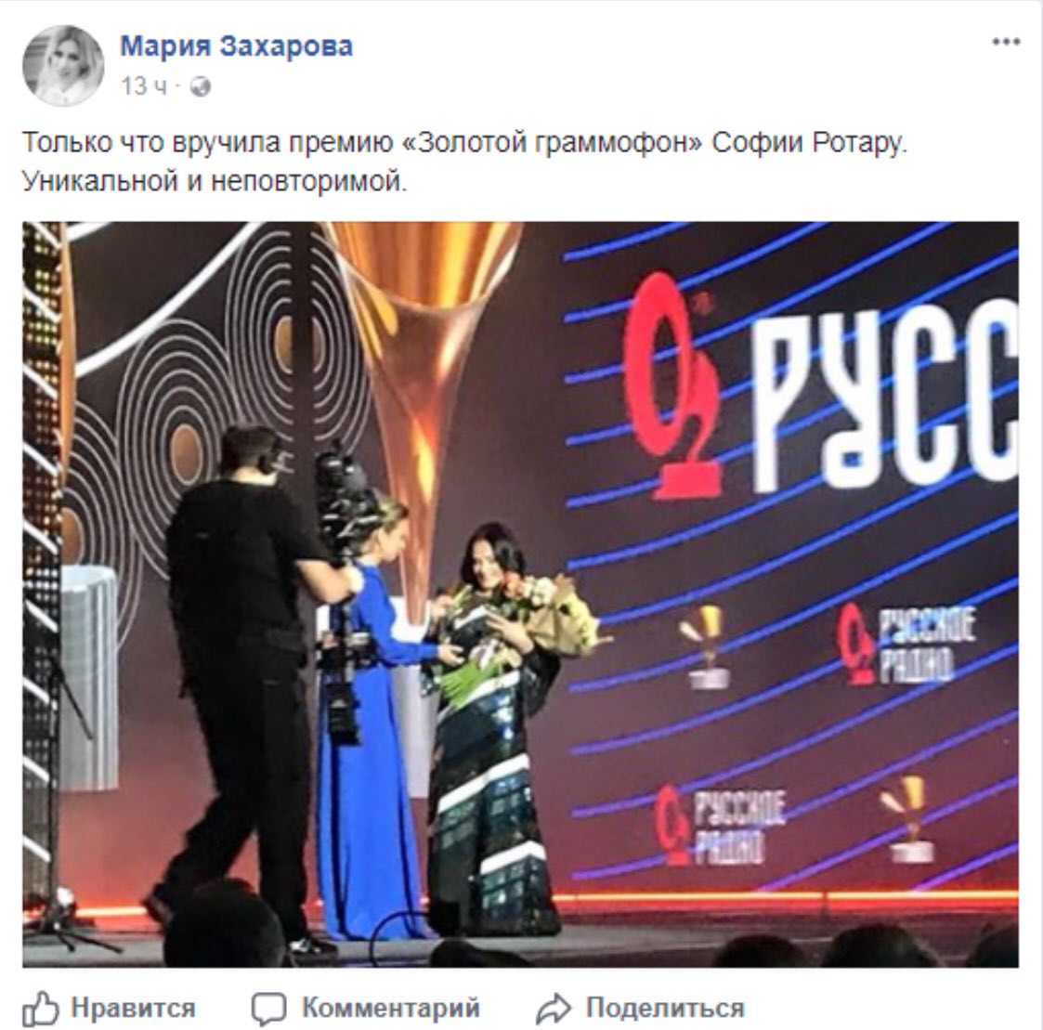This screenshot has width=1043, height=1030.
Task: Click the share arrow icon
Action: pos(554,1009)
